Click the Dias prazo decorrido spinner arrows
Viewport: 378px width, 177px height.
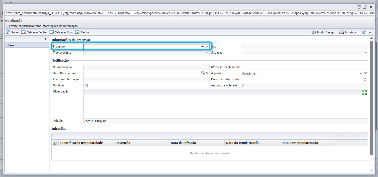[365, 80]
